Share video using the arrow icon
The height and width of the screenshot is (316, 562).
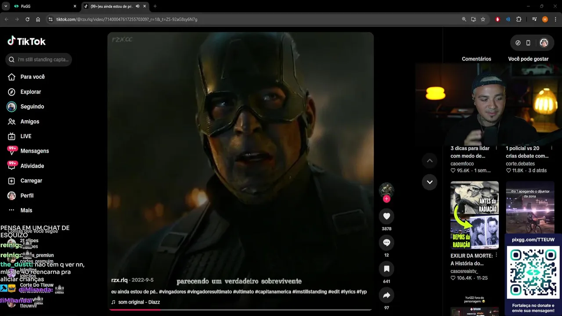pyautogui.click(x=386, y=295)
